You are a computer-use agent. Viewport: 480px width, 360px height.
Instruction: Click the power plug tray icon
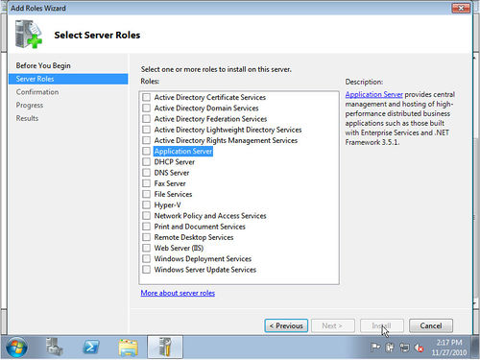(x=390, y=348)
